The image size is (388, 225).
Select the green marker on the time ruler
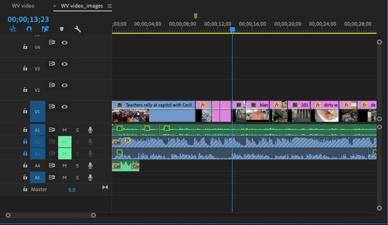click(x=195, y=16)
